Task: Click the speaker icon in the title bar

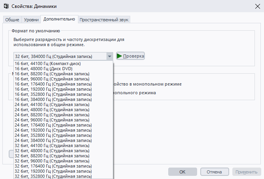Action: (6, 6)
